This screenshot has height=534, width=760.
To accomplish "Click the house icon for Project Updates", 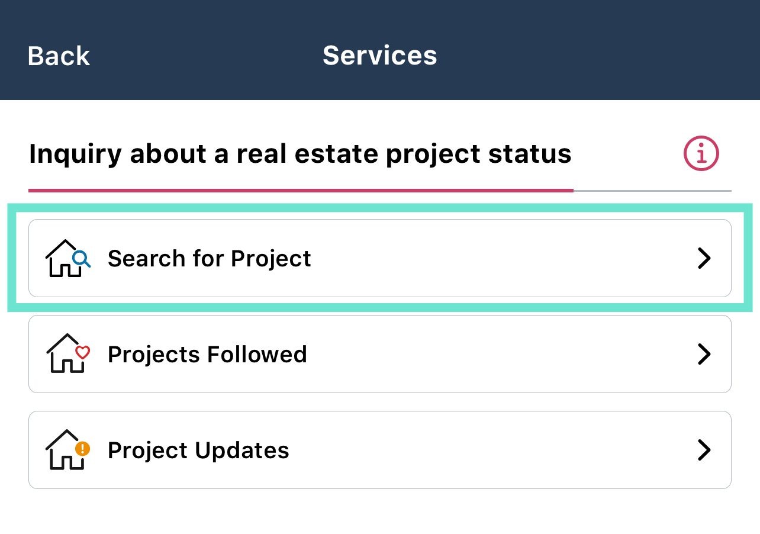I will click(65, 450).
